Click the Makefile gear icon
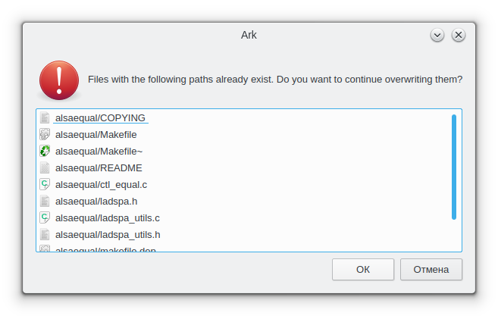Image resolution: width=498 pixels, height=316 pixels. pos(45,135)
